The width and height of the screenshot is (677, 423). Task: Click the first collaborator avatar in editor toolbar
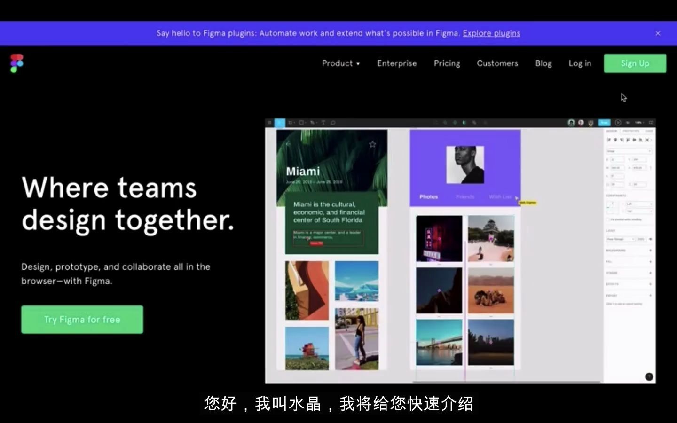571,123
